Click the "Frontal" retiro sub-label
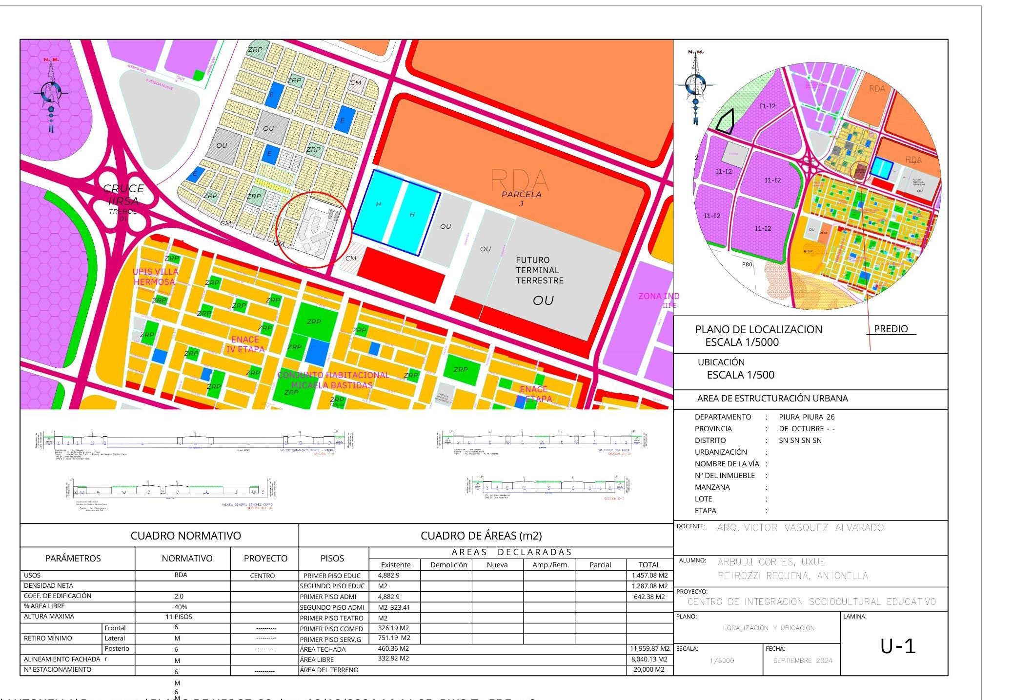The image size is (1033, 700). pyautogui.click(x=115, y=628)
